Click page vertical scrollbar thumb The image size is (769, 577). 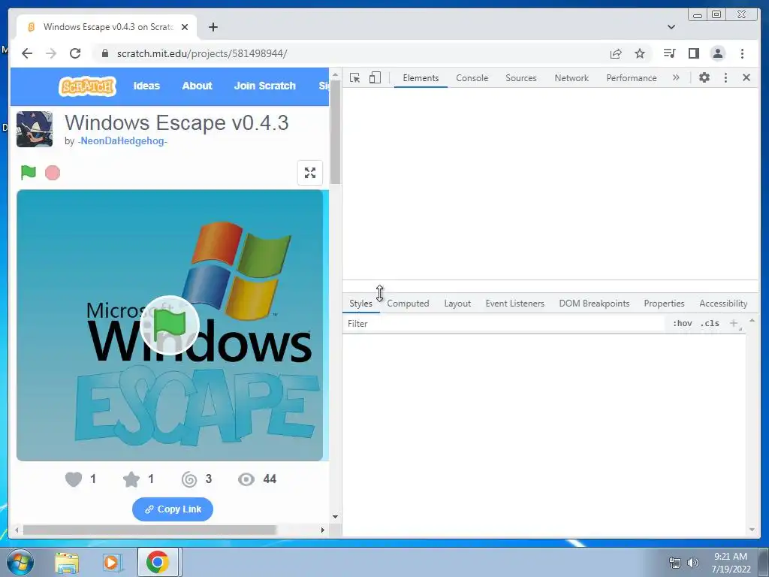(336, 132)
